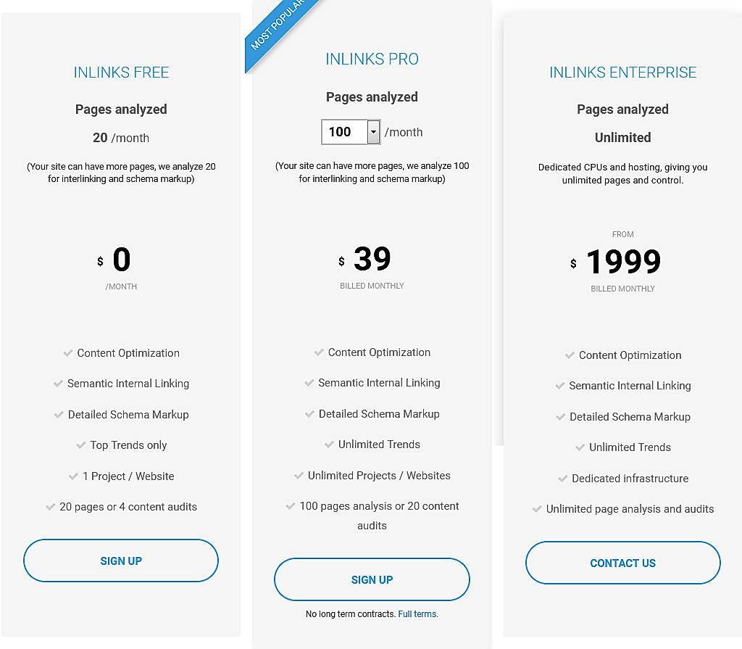Click the 20 pages or 4 content audits checkmark
Screen dimensions: 742x649
click(51, 507)
